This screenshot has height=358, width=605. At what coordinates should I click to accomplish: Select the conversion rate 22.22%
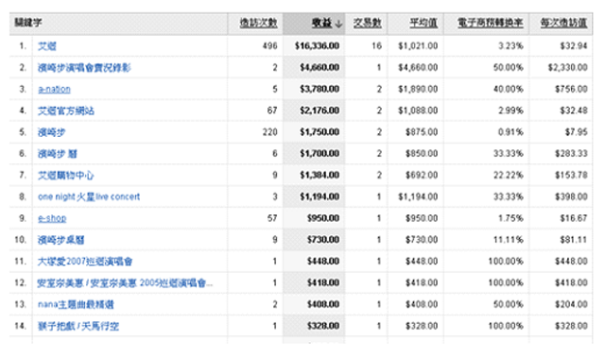point(509,176)
